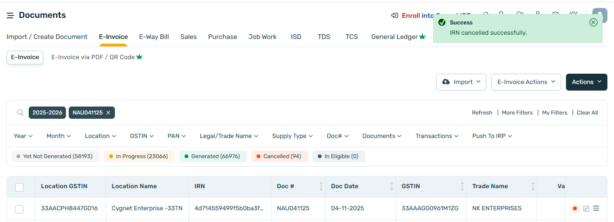Open the hamburger navigation menu beside Documents
The width and height of the screenshot is (614, 222).
point(10,15)
